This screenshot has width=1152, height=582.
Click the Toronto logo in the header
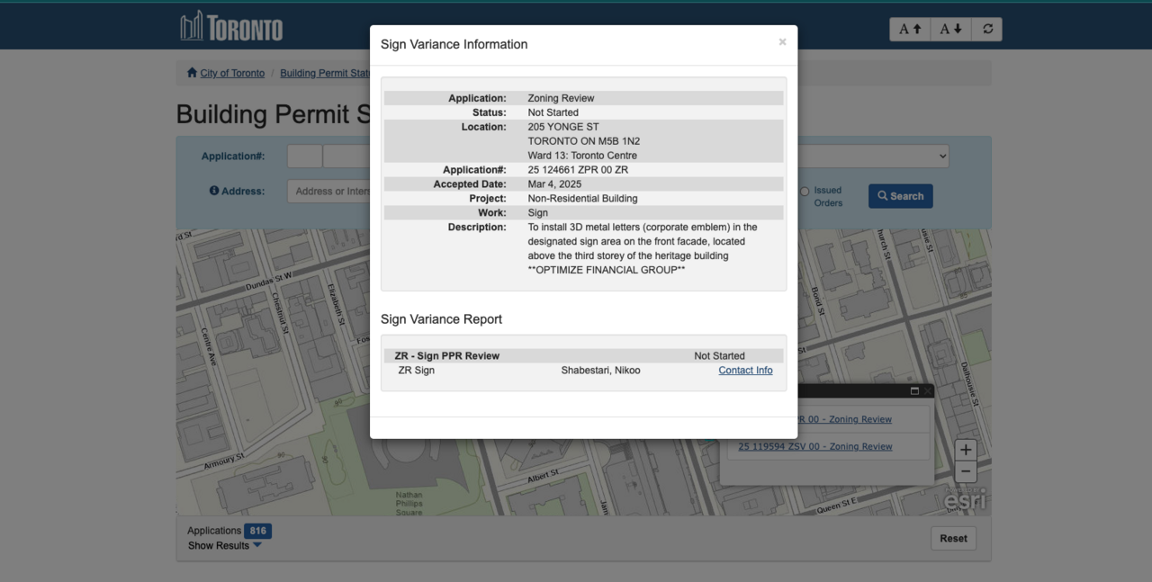click(231, 26)
